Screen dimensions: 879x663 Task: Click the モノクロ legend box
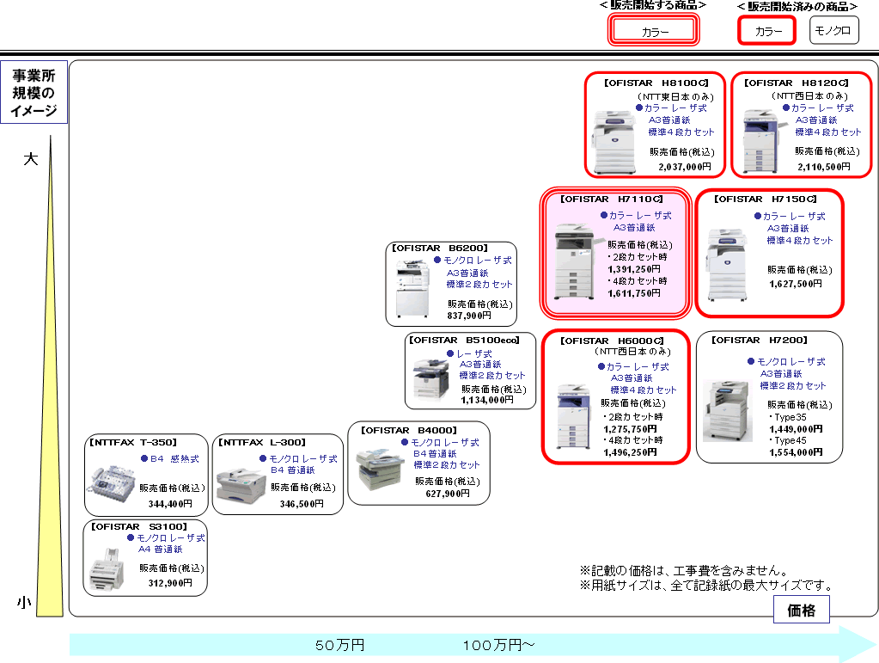point(834,30)
